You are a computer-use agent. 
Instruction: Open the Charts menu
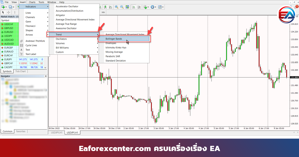[x=32, y=2]
